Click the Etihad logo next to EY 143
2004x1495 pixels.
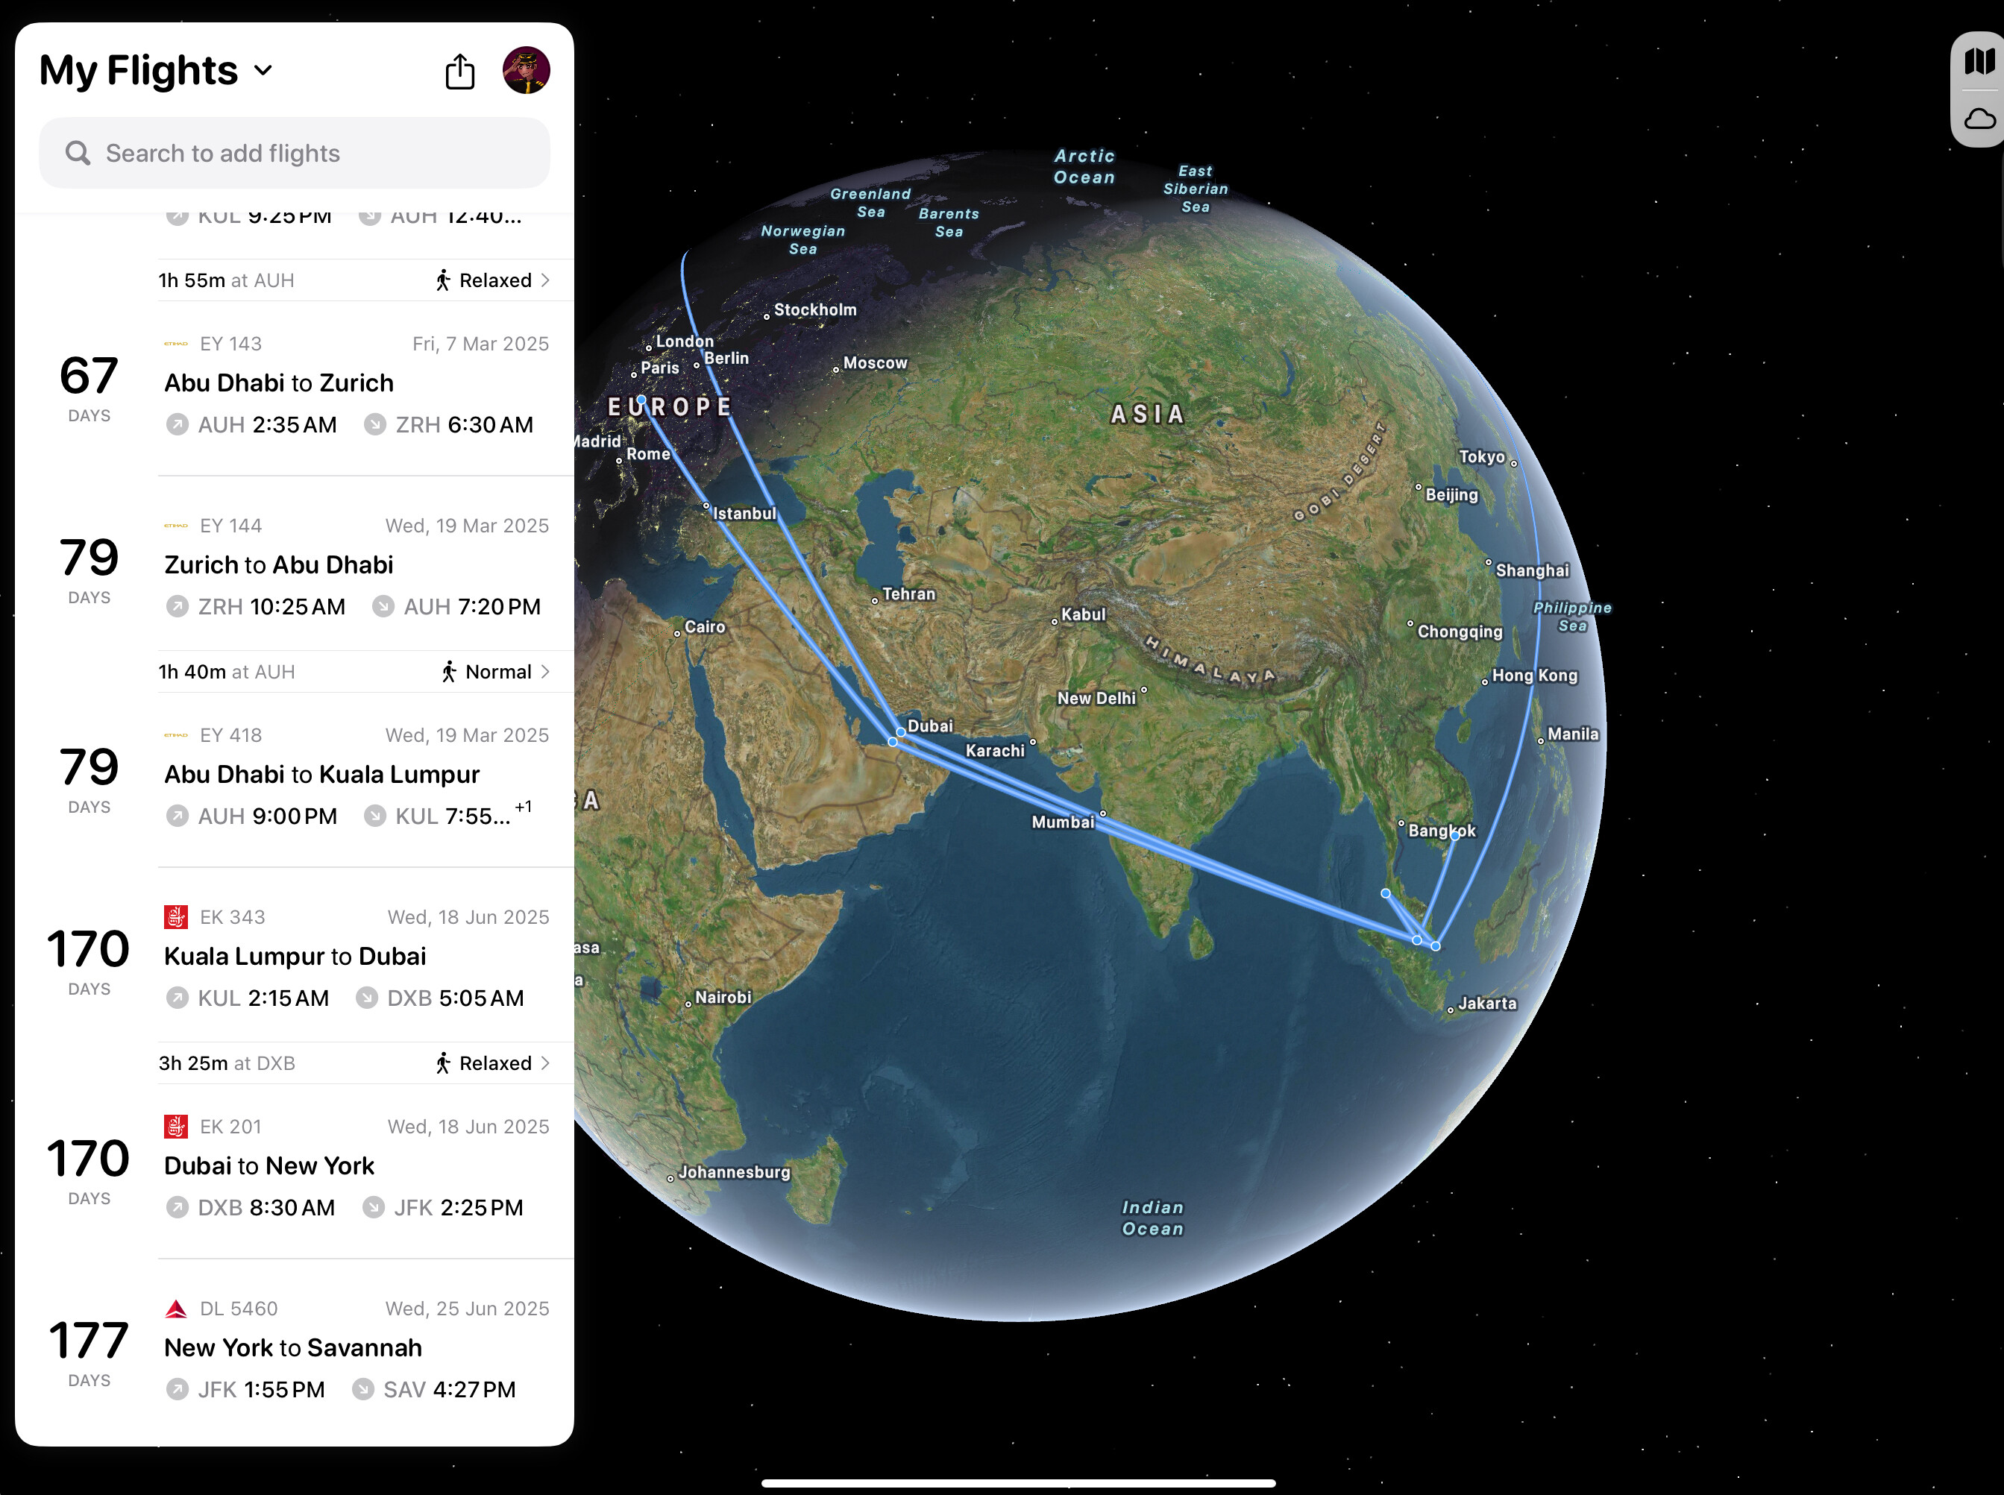(175, 344)
